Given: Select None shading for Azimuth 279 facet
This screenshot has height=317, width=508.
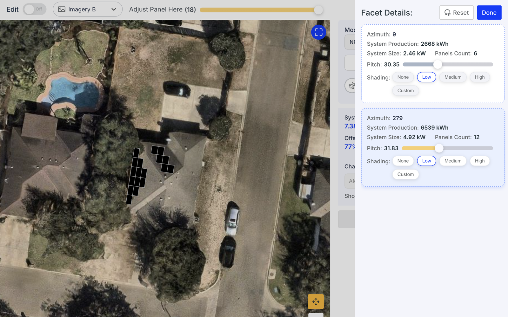Looking at the screenshot, I should point(403,161).
